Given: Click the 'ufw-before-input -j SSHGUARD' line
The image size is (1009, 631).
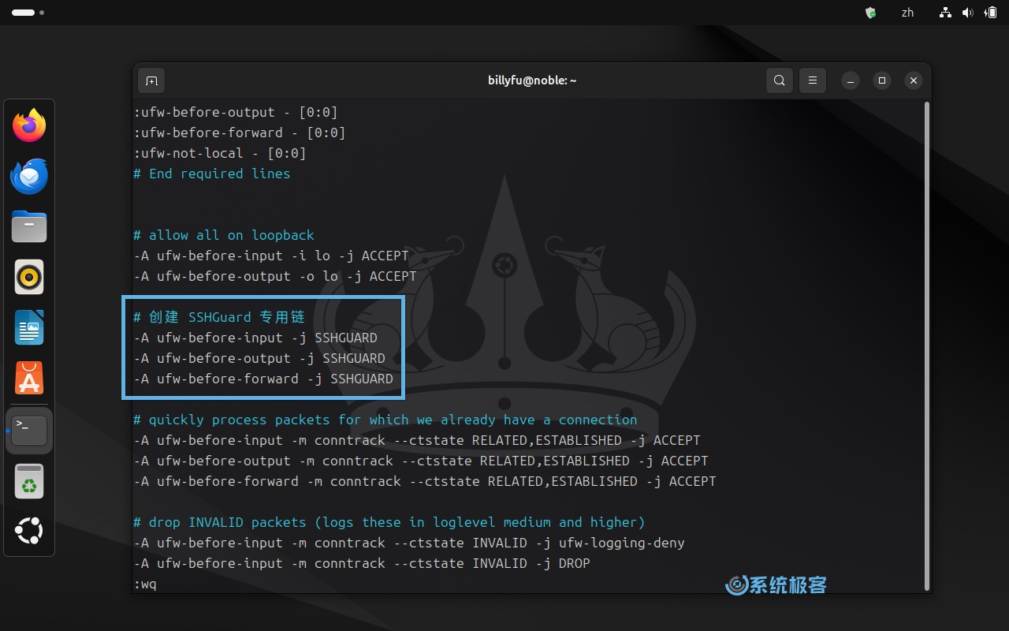Looking at the screenshot, I should pos(255,338).
